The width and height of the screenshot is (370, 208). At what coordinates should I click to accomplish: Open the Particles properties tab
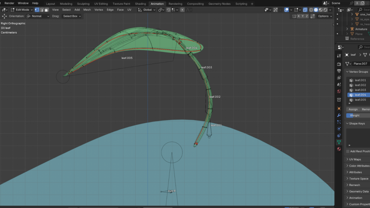pos(339,122)
